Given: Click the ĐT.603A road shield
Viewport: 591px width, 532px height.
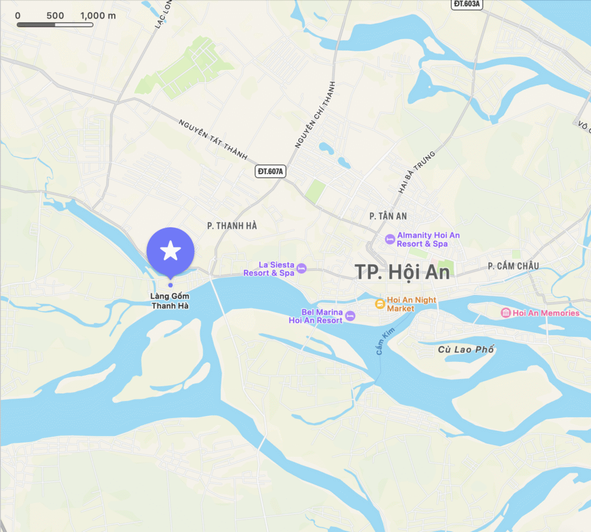Looking at the screenshot, I should tap(466, 4).
